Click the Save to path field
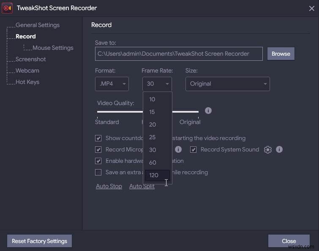319x251 pixels. point(179,54)
